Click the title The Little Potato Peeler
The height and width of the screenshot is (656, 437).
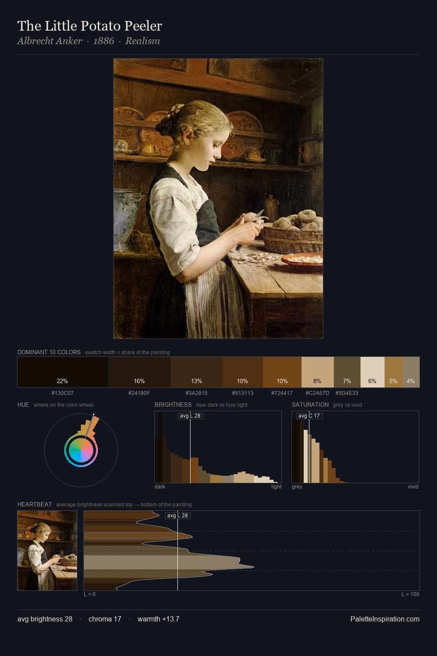(x=90, y=26)
